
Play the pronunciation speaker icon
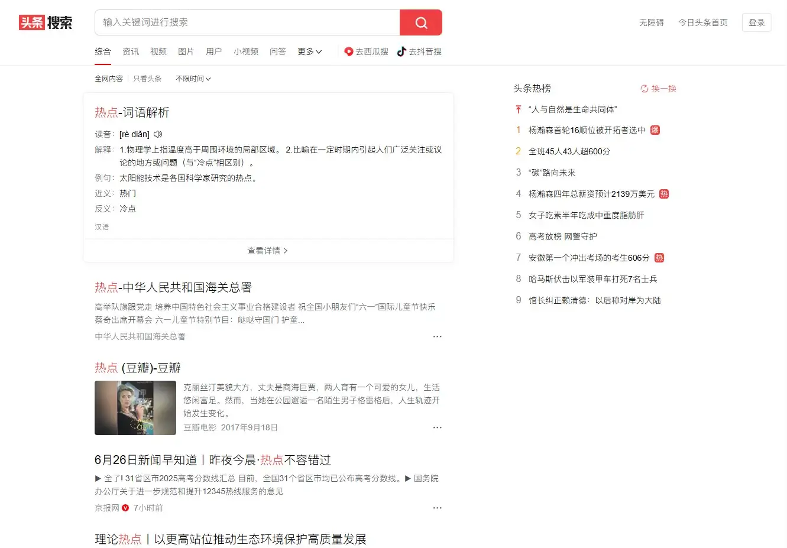click(x=158, y=134)
